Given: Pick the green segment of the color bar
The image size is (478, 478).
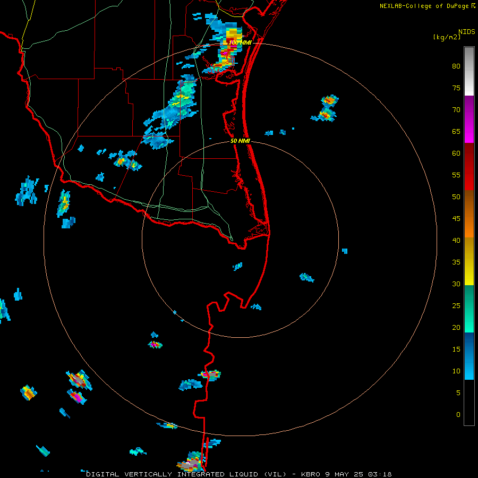Looking at the screenshot, I should [469, 309].
